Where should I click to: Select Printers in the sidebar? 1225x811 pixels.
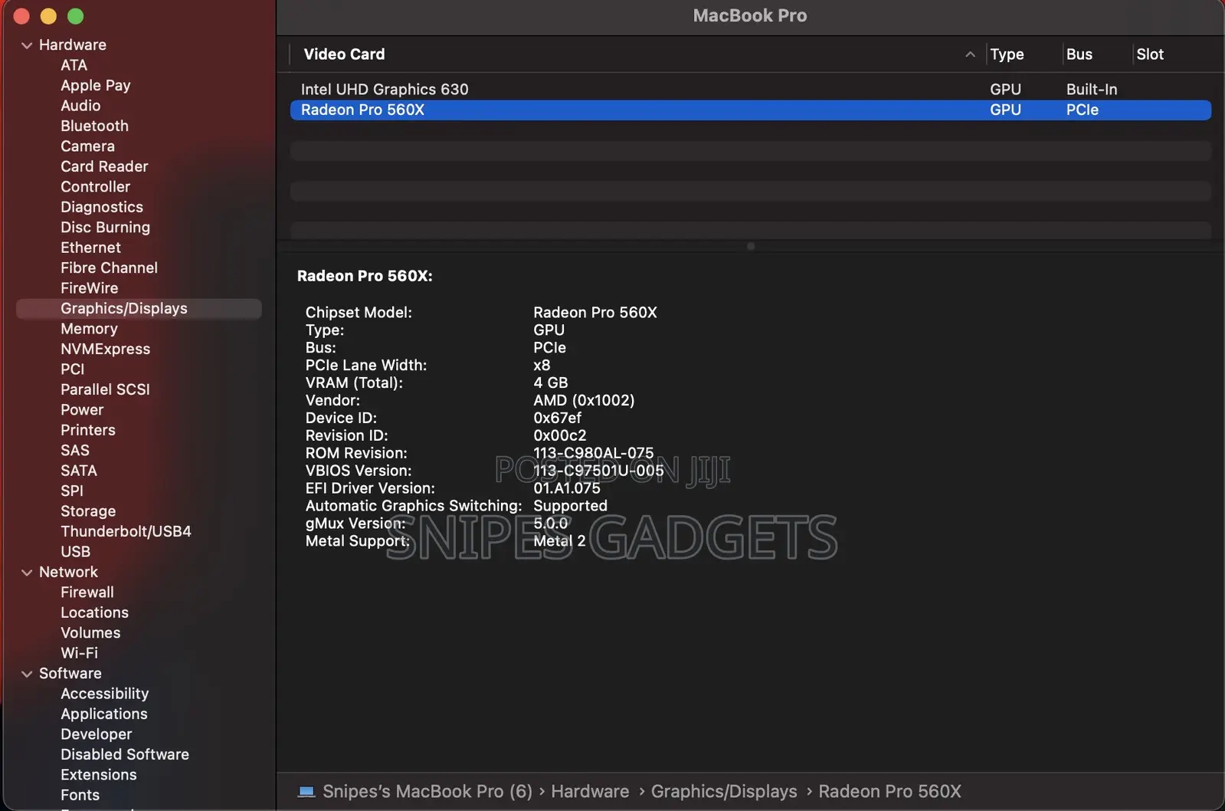coord(87,430)
